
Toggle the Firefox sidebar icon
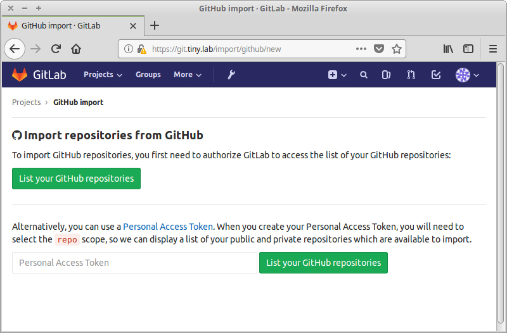(x=468, y=49)
